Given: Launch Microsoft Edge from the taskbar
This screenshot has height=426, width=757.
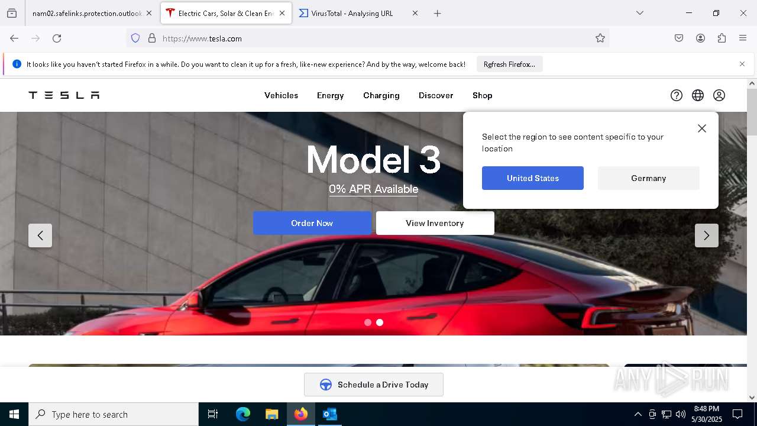Looking at the screenshot, I should pyautogui.click(x=243, y=414).
